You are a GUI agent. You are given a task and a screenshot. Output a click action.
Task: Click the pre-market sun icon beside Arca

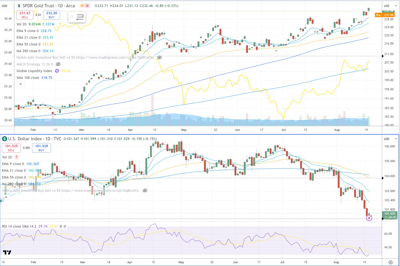(x=82, y=6)
